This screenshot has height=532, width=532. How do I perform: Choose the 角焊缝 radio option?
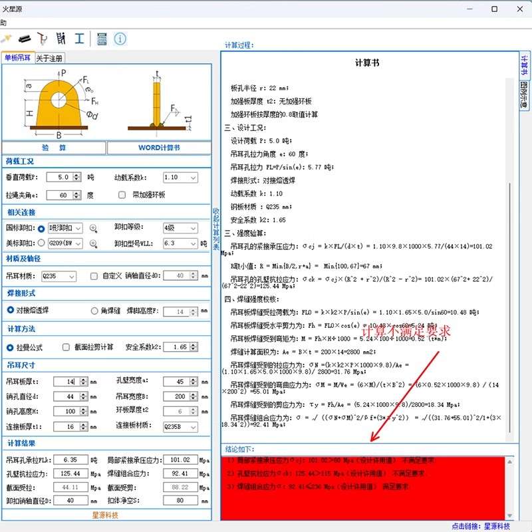pyautogui.click(x=94, y=311)
